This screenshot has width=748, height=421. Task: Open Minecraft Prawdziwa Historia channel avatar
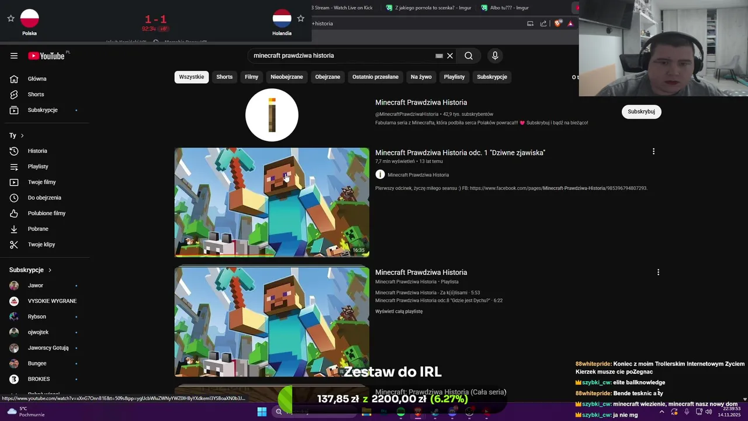pos(272,115)
